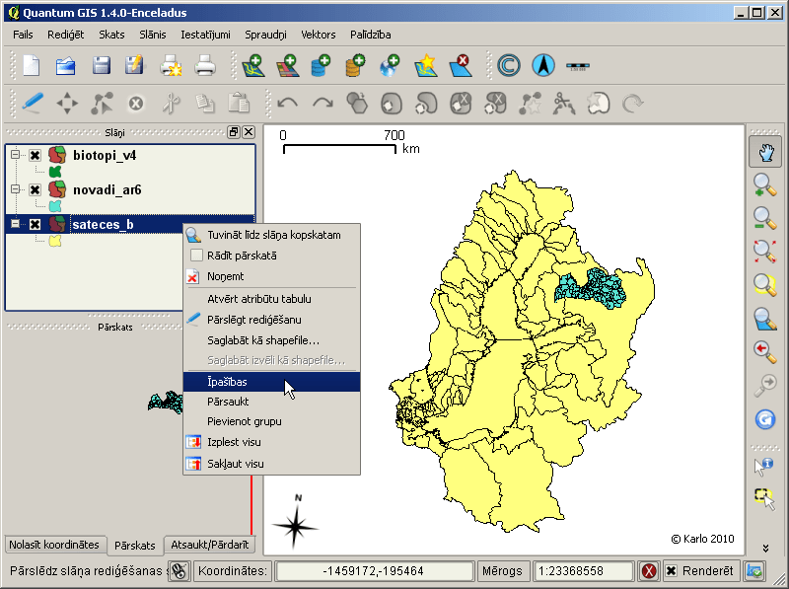Click the Scale Bar plugin icon

coord(578,66)
